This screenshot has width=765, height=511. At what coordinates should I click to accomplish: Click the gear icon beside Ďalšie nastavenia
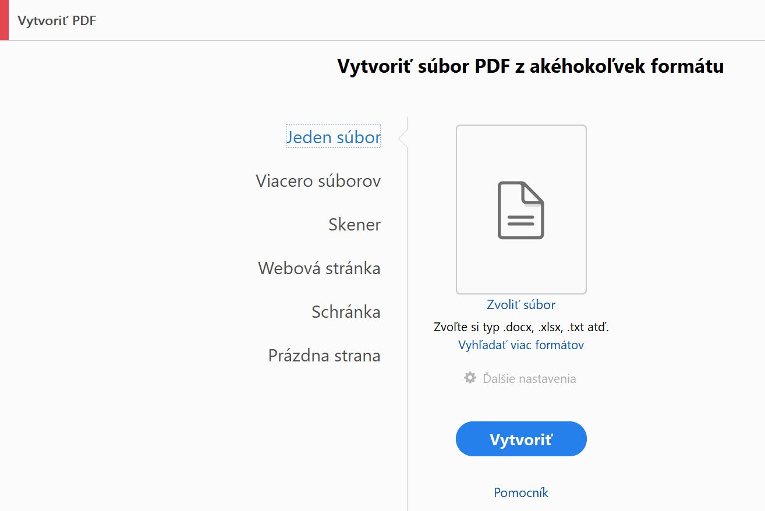tap(469, 377)
